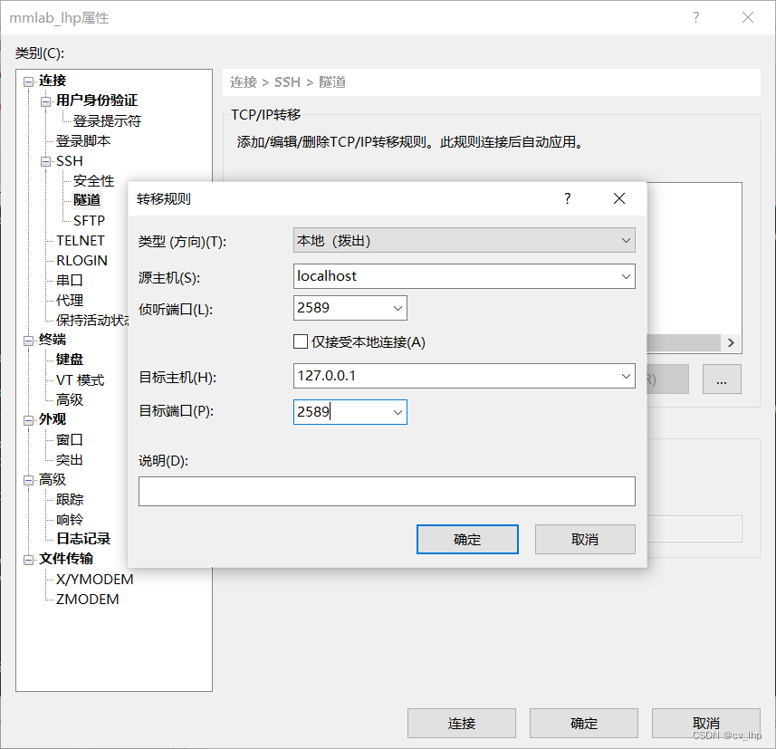This screenshot has height=749, width=776.
Task: Select 突出 tree item
Action: tap(70, 460)
